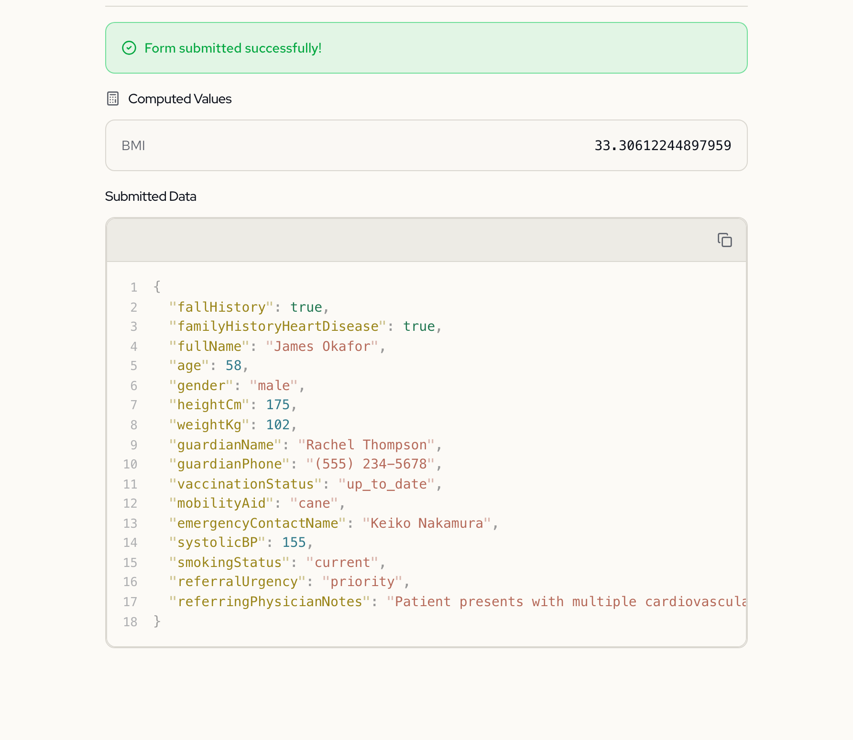Click the guardianPhone number value
The width and height of the screenshot is (853, 740).
point(371,464)
